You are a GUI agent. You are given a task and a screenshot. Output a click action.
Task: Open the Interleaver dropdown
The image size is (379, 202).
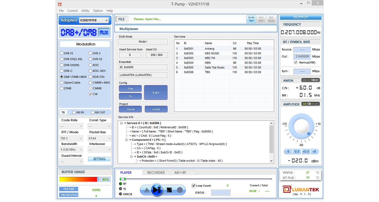(99, 150)
